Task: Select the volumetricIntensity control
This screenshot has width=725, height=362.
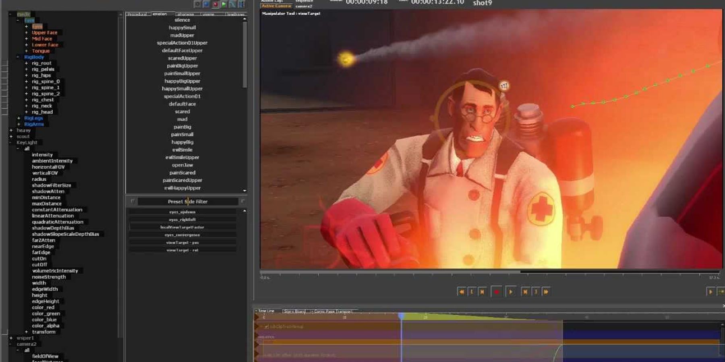Action: [55, 271]
